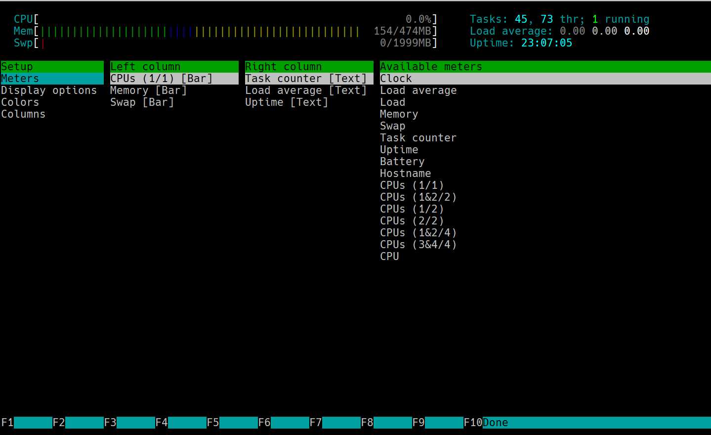Click the F7 function key label
The image size is (711, 435).
[x=315, y=423]
